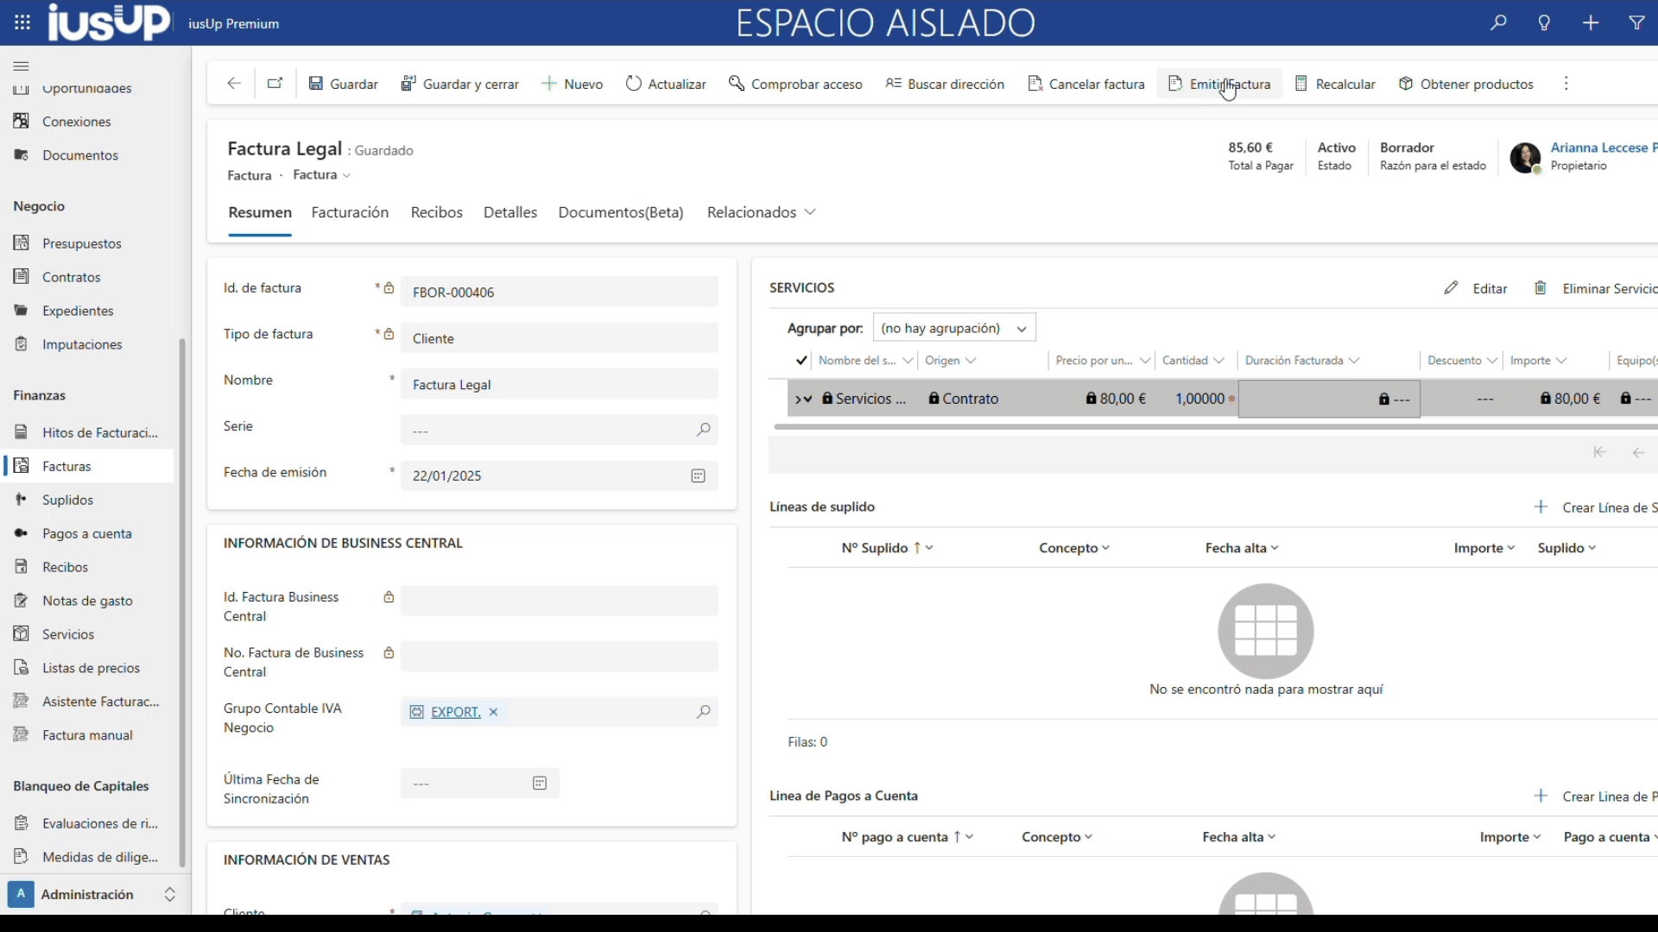
Task: Click the more commands vertical ellipsis
Action: [1566, 84]
